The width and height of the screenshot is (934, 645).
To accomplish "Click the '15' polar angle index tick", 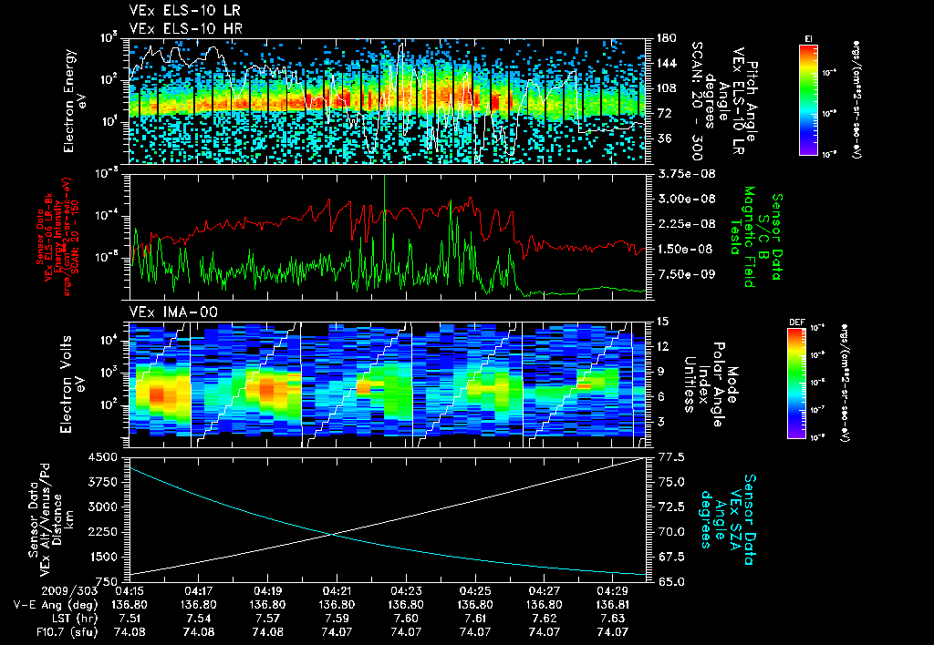I will click(662, 322).
